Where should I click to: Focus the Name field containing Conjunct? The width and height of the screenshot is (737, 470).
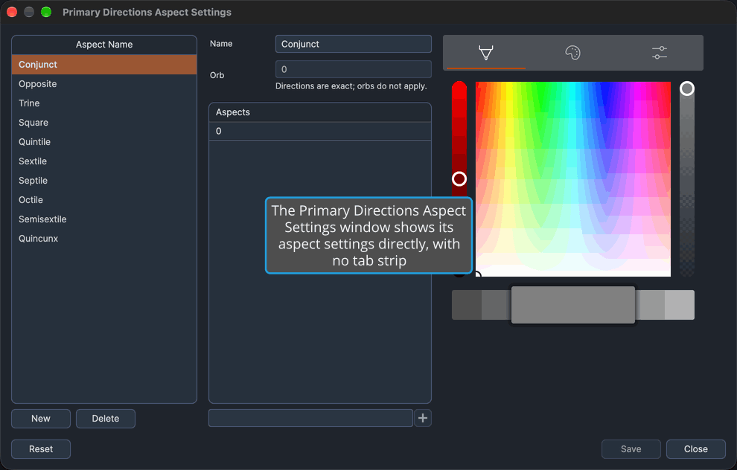tap(353, 44)
